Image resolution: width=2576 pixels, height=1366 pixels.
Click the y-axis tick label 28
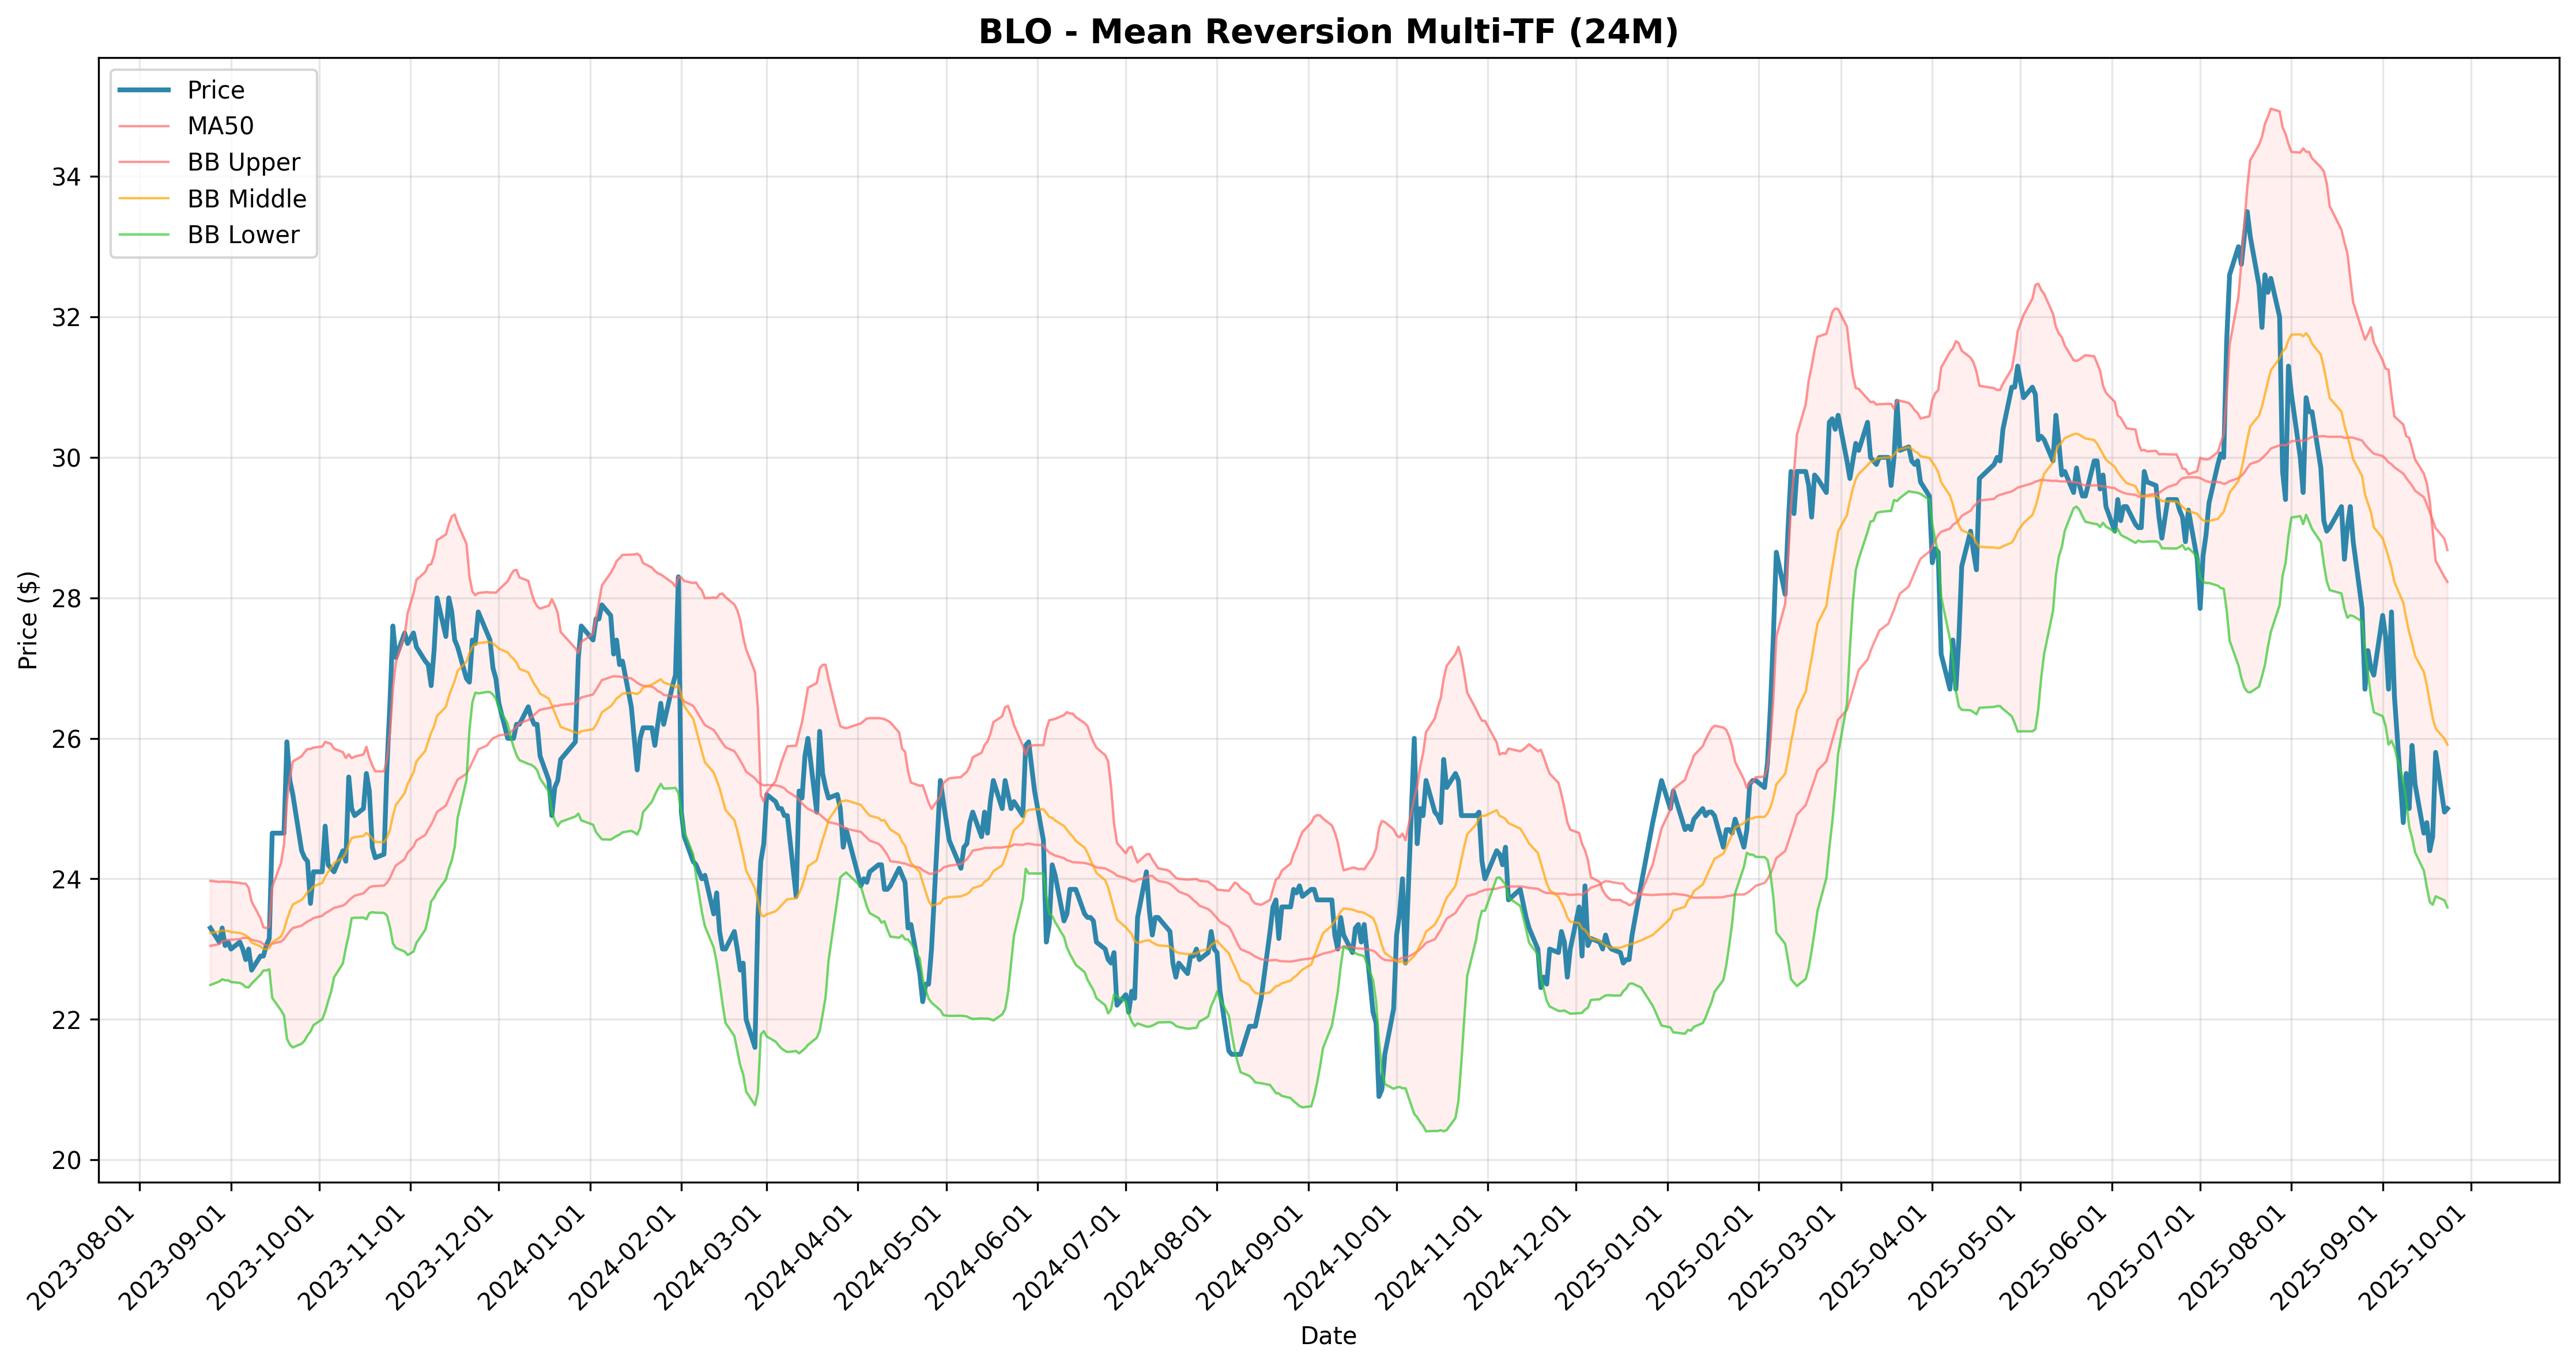(x=66, y=599)
